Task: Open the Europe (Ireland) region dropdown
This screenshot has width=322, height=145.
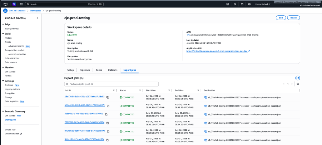Action: pos(263,4)
